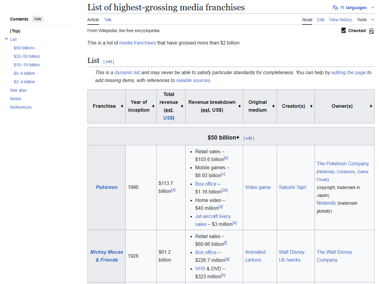Viewport: 379px width, 284px height.
Task: Open the Creatures link
Action: pos(346,172)
